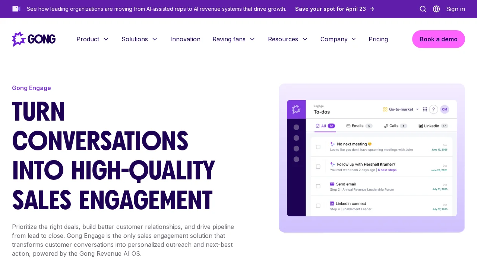
Task: Expand the Product dropdown menu
Action: point(92,39)
